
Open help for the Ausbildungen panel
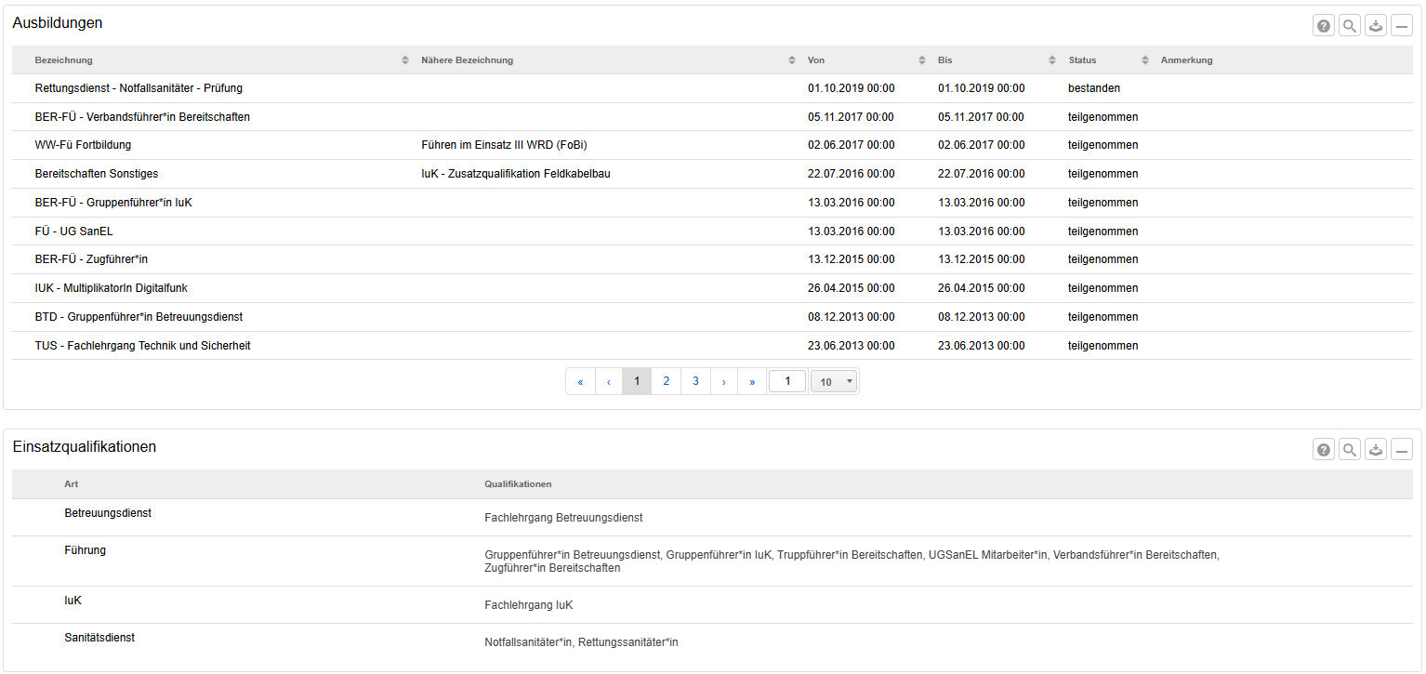(x=1323, y=26)
